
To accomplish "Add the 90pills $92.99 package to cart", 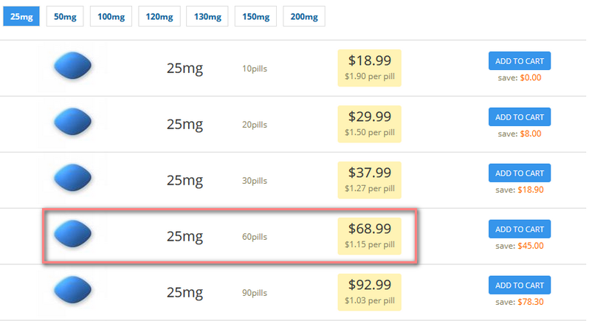I will [520, 285].
